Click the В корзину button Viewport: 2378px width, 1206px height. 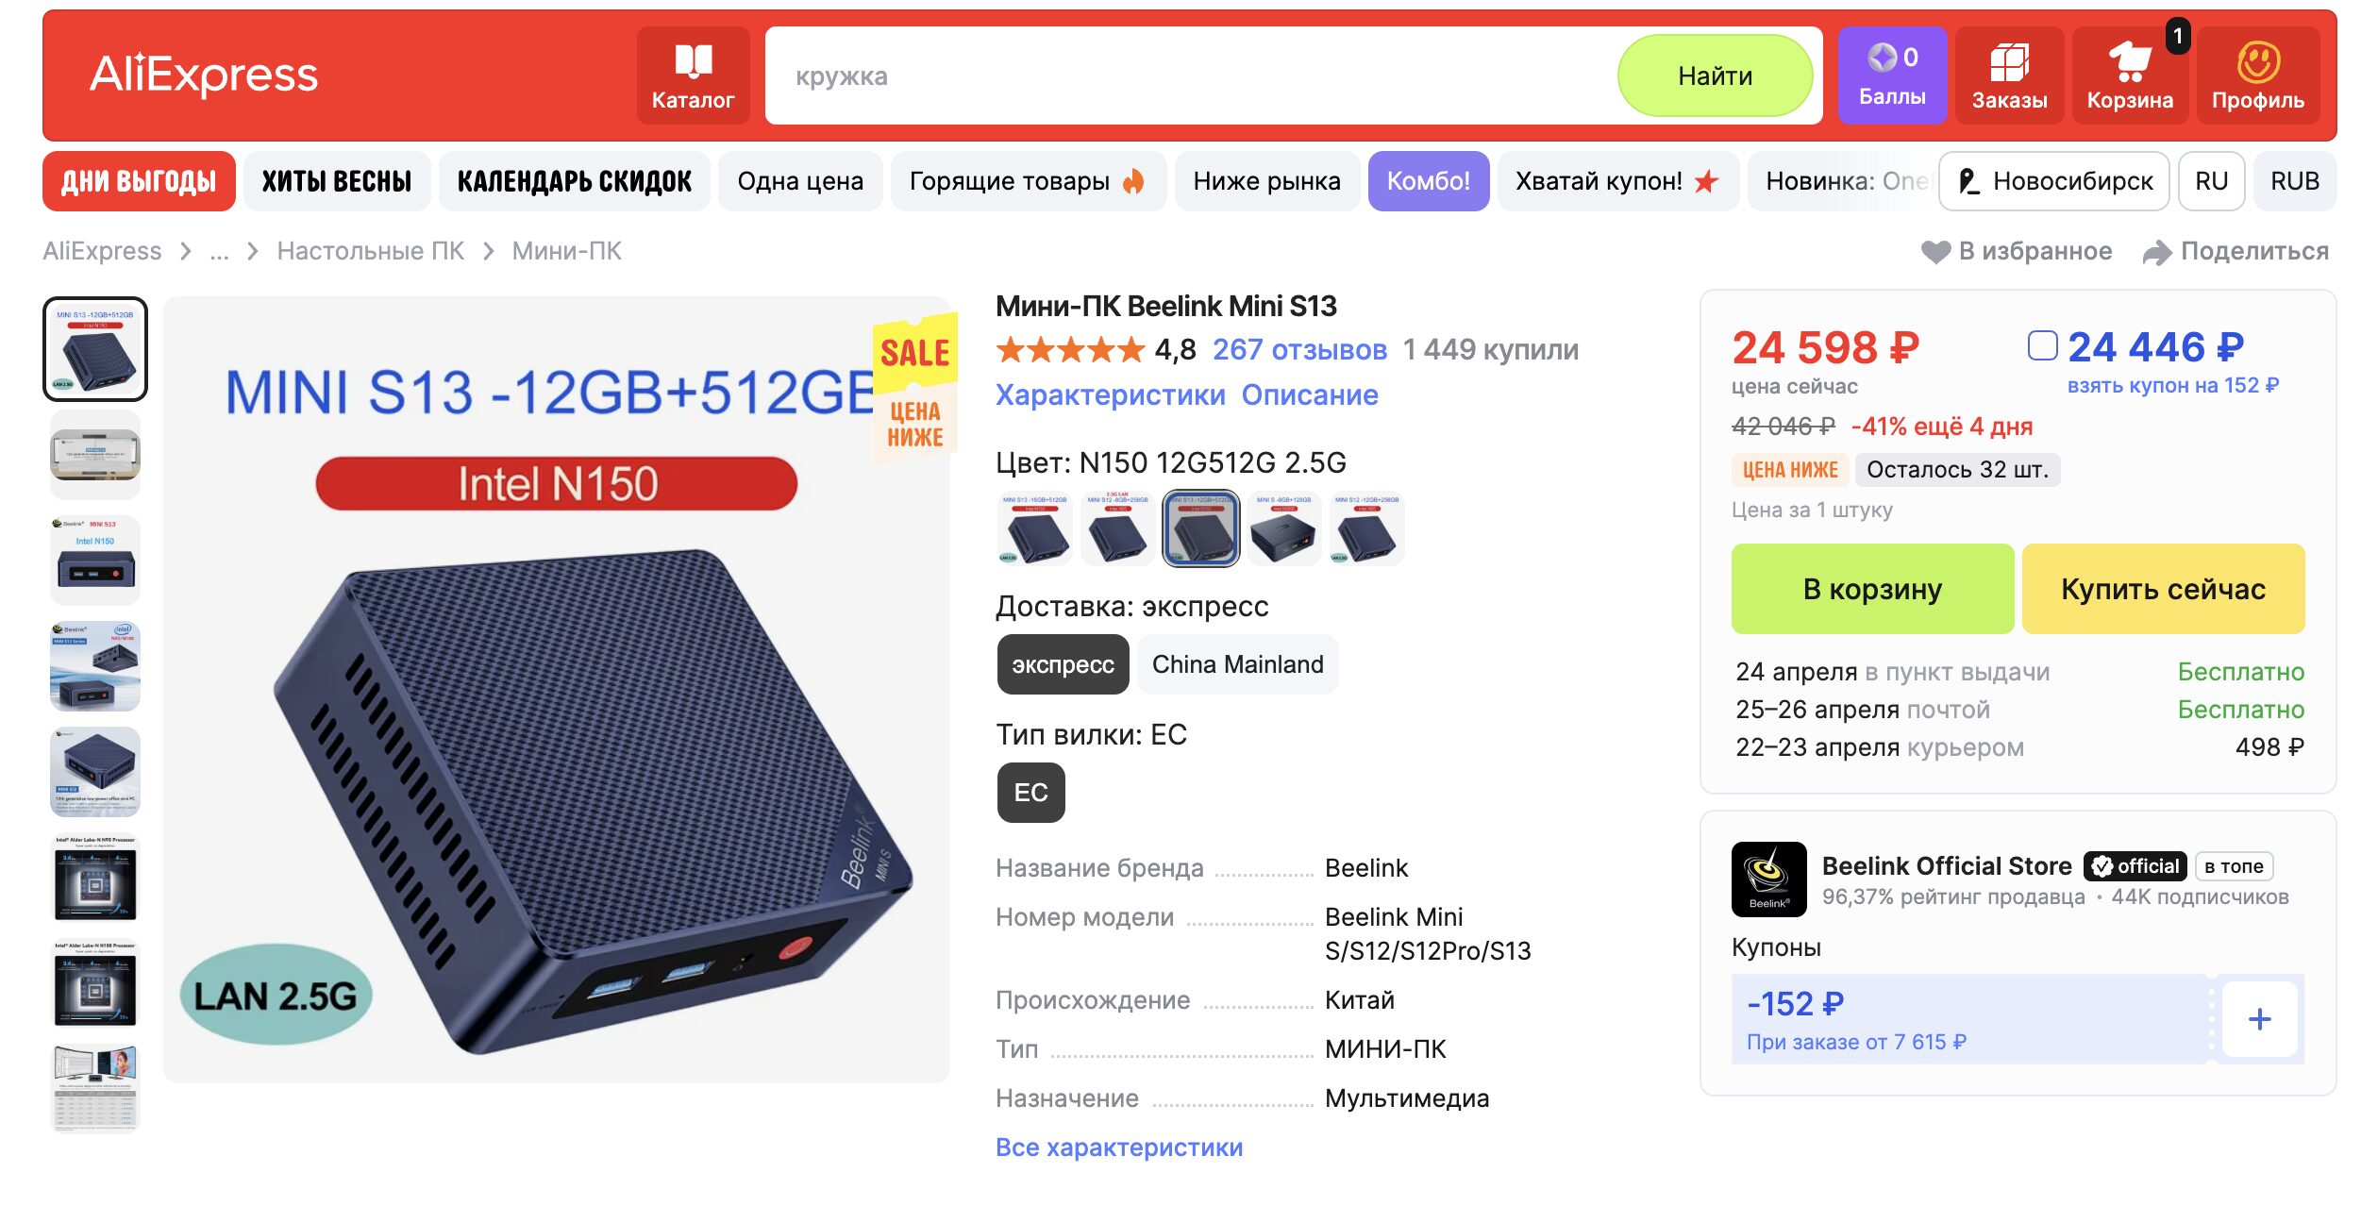click(x=1871, y=589)
